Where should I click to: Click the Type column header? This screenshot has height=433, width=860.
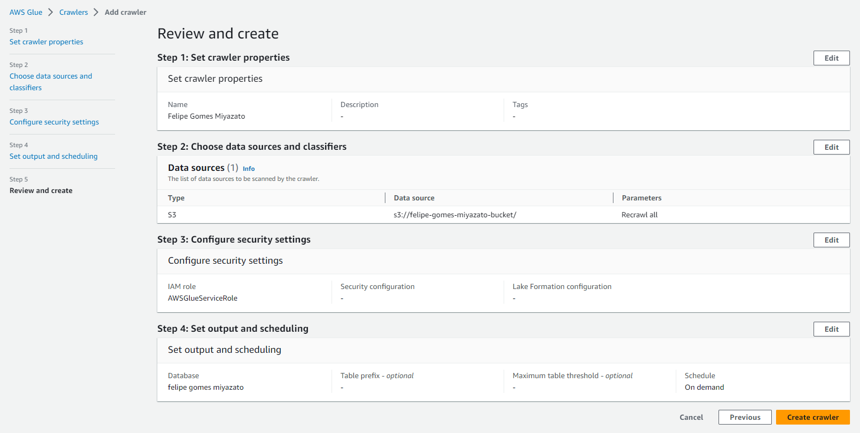tap(176, 198)
